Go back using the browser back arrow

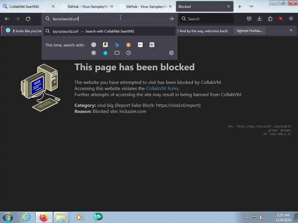(x=7, y=19)
